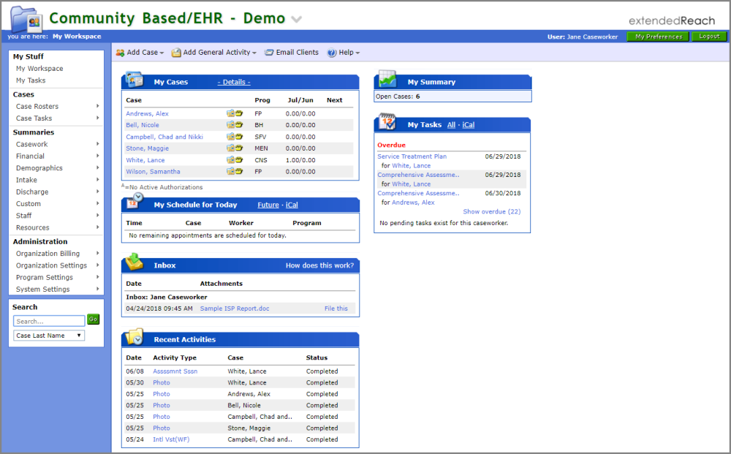Click the Open Cases: 6 summary text
The image size is (731, 454).
pyautogui.click(x=398, y=97)
